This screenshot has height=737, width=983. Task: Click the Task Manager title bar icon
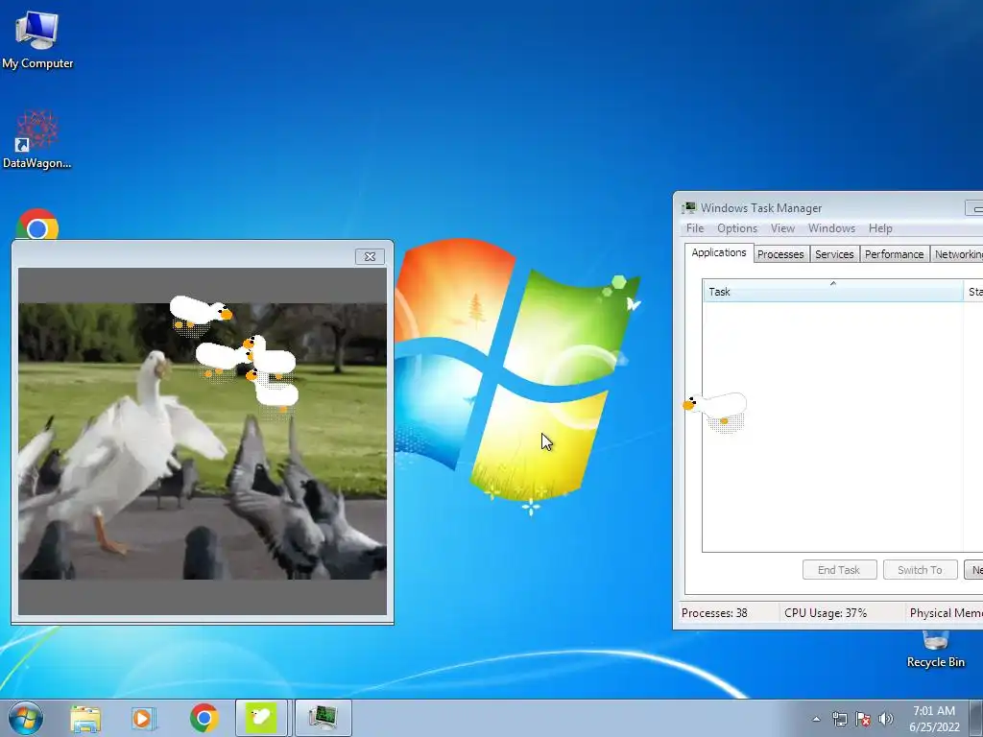pos(689,208)
